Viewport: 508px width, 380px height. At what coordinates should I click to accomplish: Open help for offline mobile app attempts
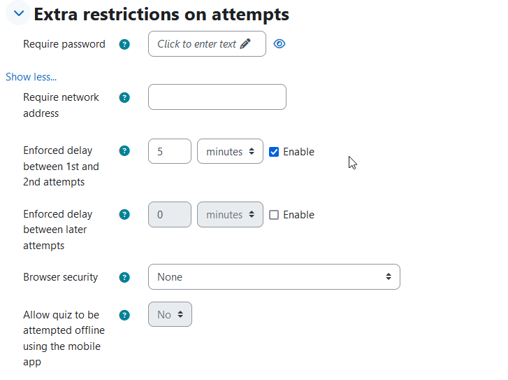click(124, 315)
